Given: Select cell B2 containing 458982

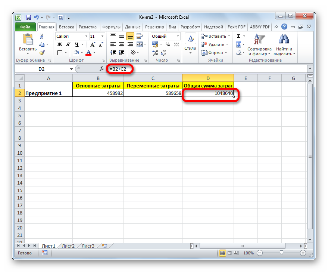Looking at the screenshot, I should [x=98, y=93].
